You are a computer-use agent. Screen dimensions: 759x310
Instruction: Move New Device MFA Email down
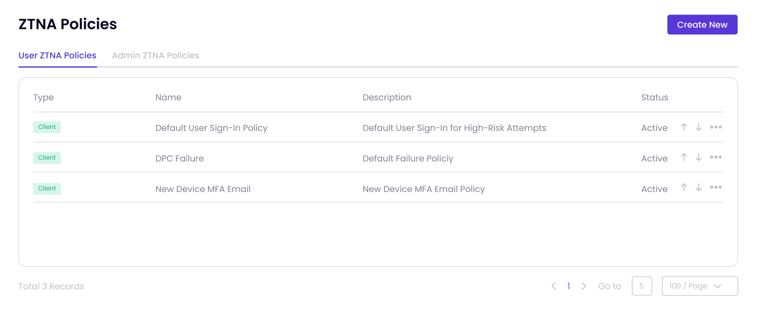(x=699, y=188)
